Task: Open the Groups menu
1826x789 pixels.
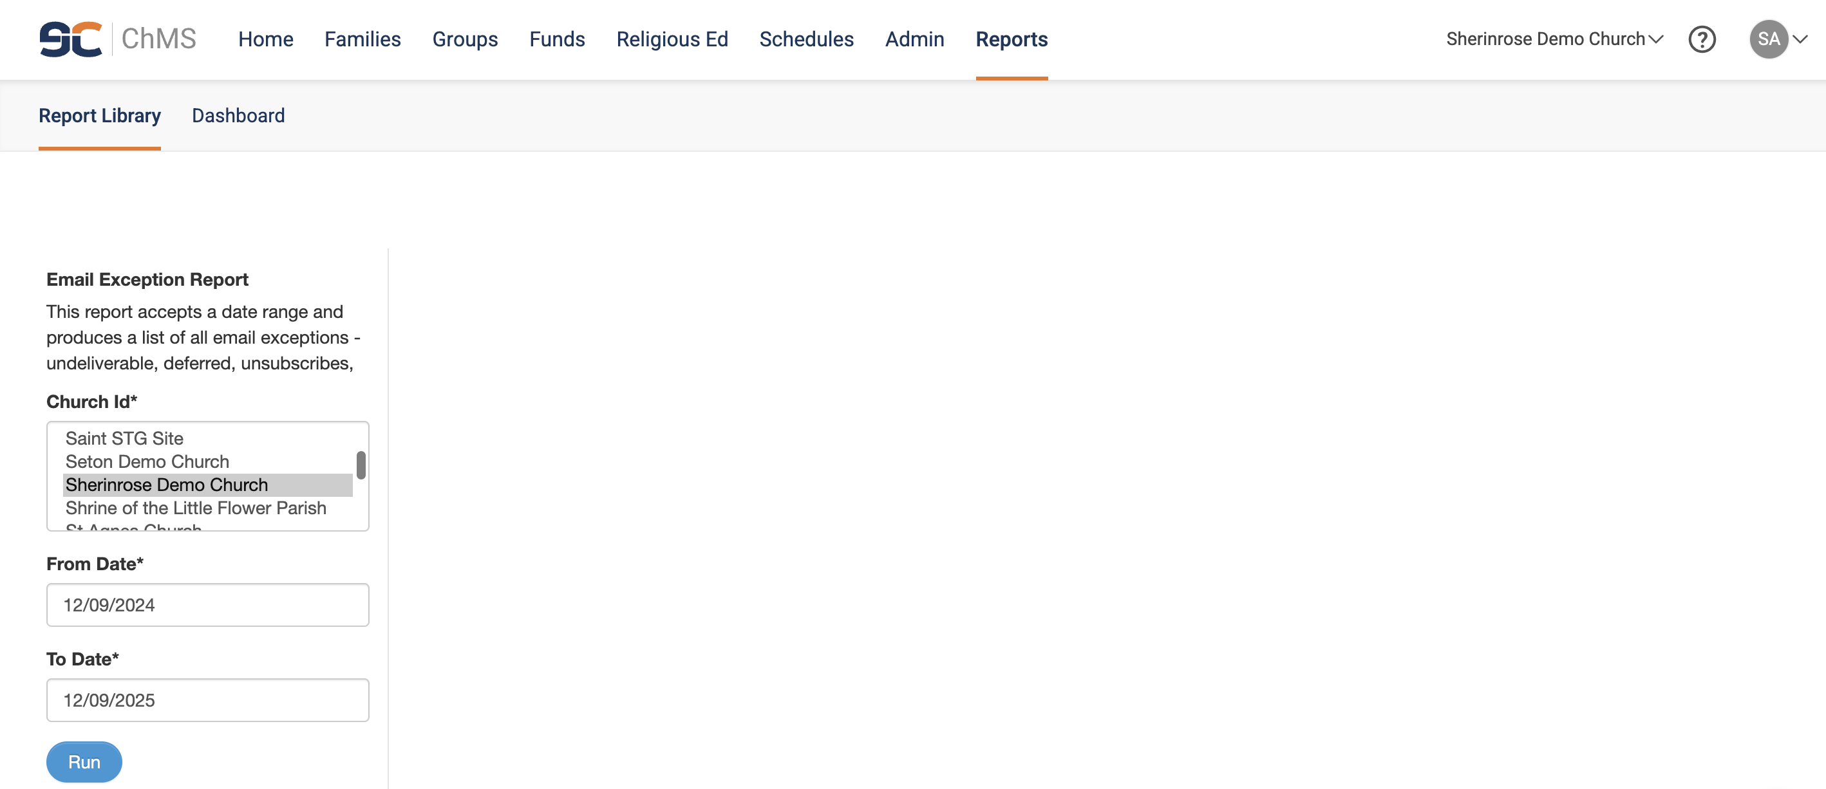Action: point(465,39)
